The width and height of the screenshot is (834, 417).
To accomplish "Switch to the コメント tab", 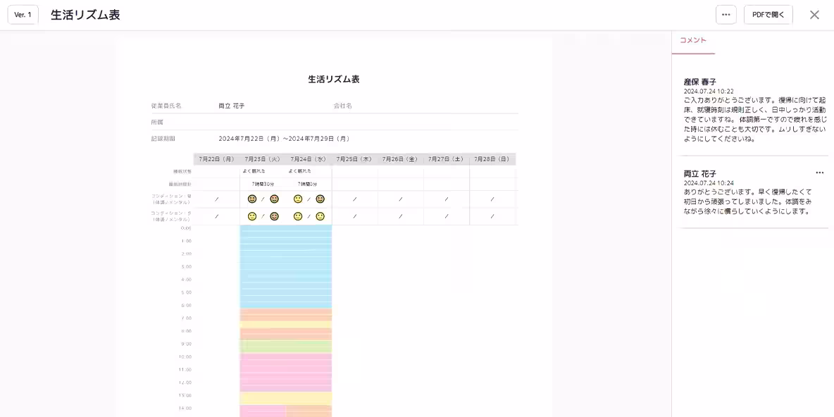I will tap(693, 41).
